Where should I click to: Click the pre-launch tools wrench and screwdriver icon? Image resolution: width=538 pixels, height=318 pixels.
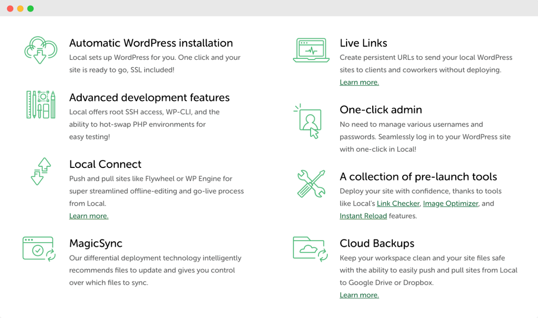pos(311,184)
